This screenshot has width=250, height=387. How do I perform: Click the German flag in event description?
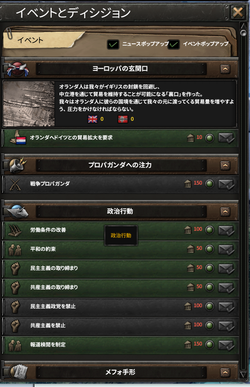(123, 119)
